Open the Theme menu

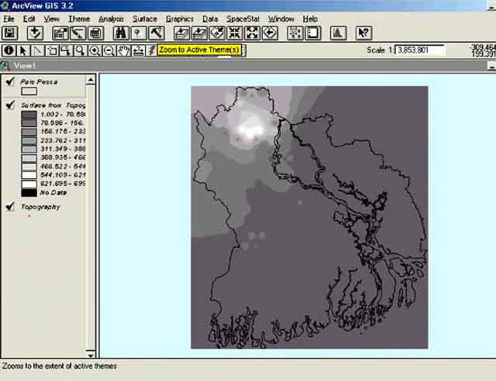click(x=78, y=19)
